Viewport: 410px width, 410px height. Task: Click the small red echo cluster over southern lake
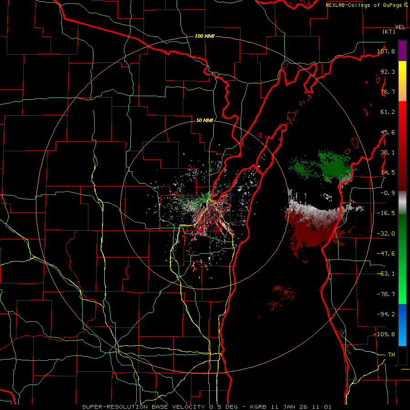coord(282,297)
